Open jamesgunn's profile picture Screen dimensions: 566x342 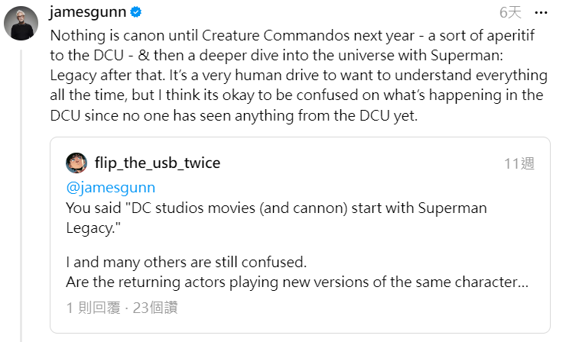click(x=21, y=23)
